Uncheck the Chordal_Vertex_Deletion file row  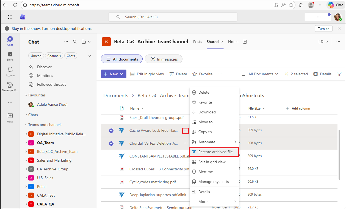[111, 143]
